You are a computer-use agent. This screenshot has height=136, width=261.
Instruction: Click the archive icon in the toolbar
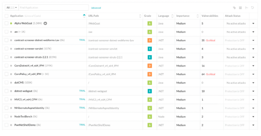(240, 8)
